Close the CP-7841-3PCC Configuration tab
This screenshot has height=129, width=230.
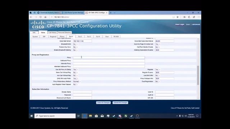coord(107,13)
